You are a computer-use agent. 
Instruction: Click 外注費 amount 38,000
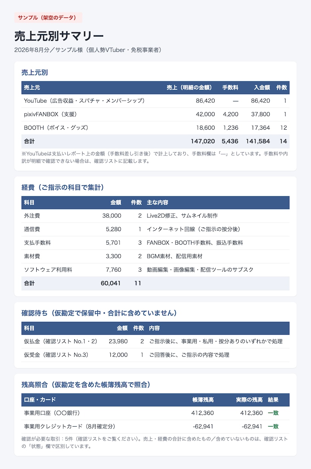point(112,216)
